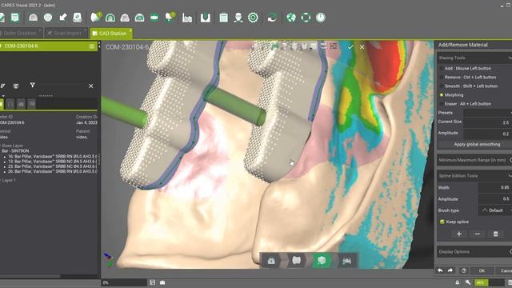
Task: Select the Eraser : Alt + Left button radio
Action: pos(442,104)
